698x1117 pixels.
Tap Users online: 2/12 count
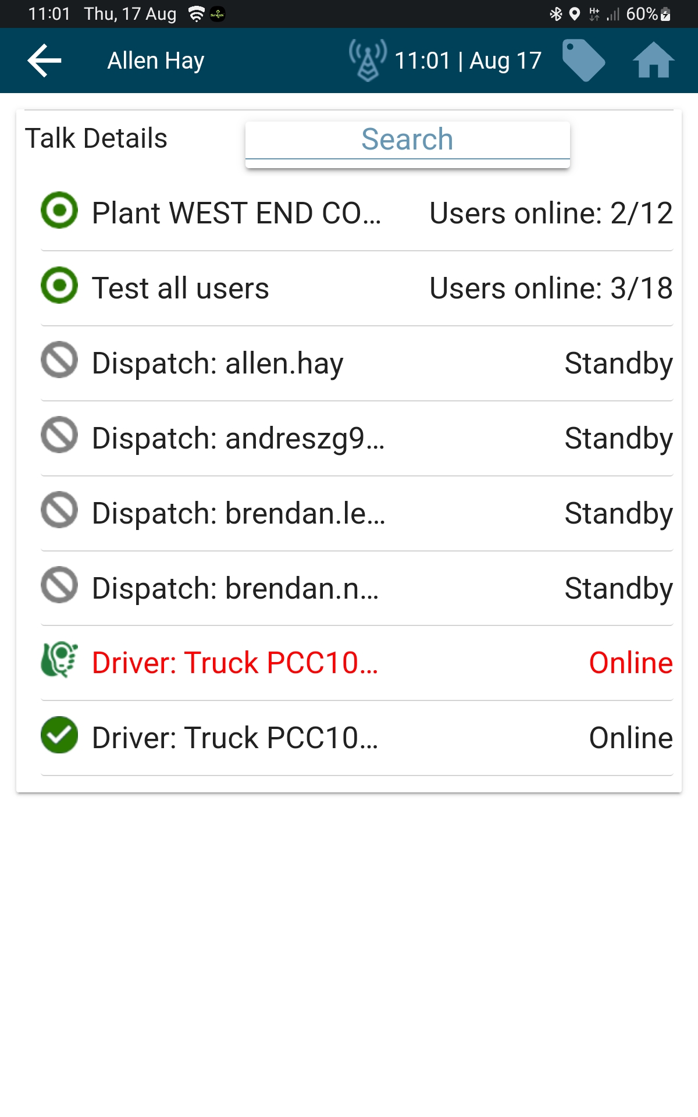551,213
